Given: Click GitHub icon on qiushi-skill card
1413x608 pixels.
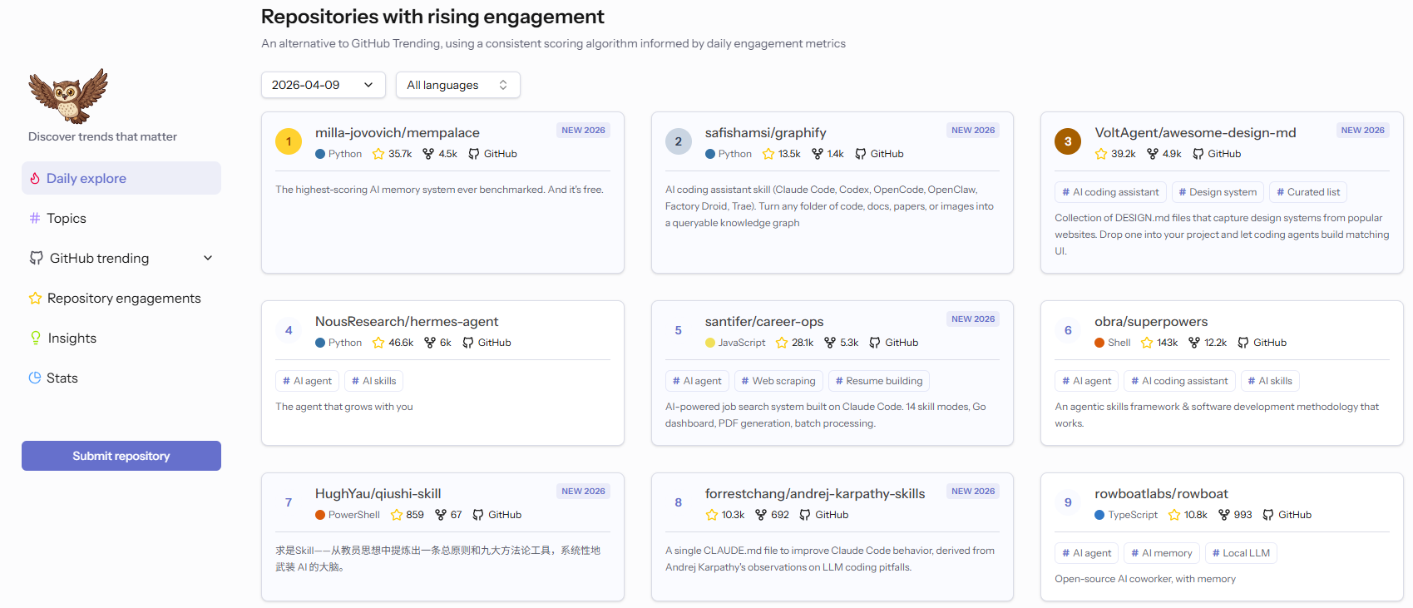Looking at the screenshot, I should point(478,515).
